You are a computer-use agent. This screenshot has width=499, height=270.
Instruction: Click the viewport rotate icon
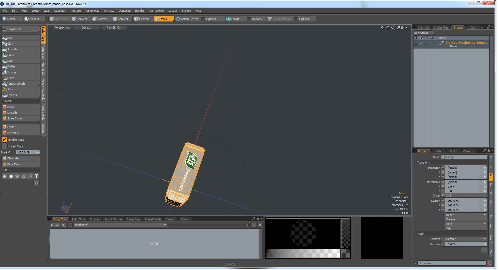point(388,28)
